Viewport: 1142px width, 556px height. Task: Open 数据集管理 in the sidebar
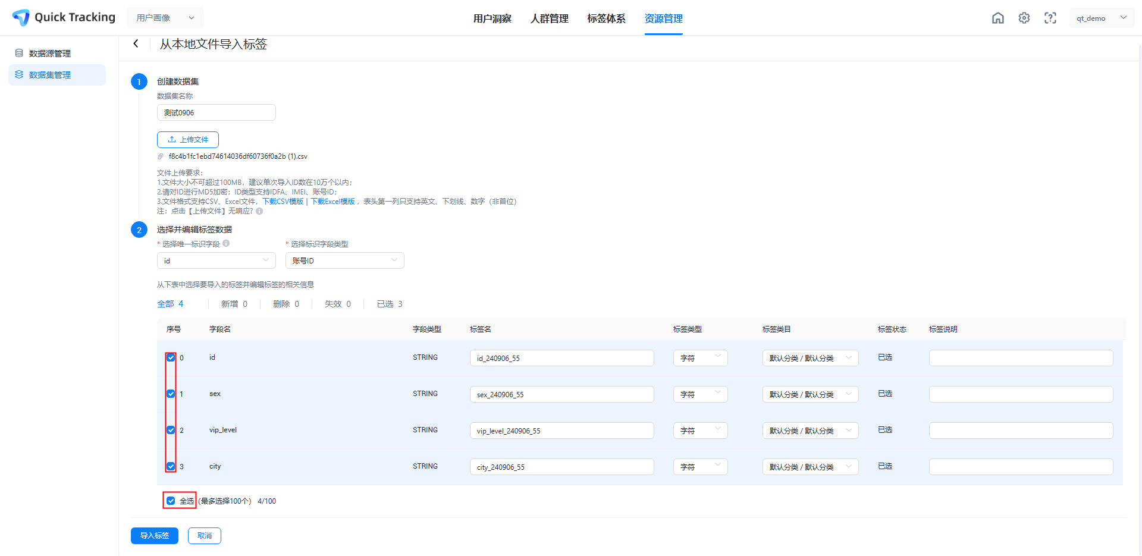57,75
